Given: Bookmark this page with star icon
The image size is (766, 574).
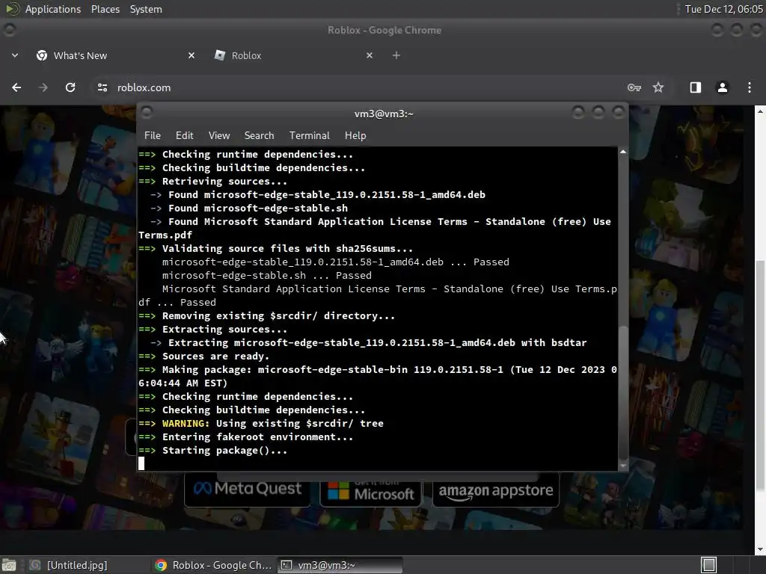Looking at the screenshot, I should pos(658,87).
